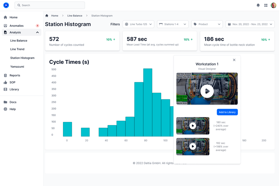This screenshot has height=186, width=279.
Task: Select the Reports icon in the sidebar
Action: (5, 75)
